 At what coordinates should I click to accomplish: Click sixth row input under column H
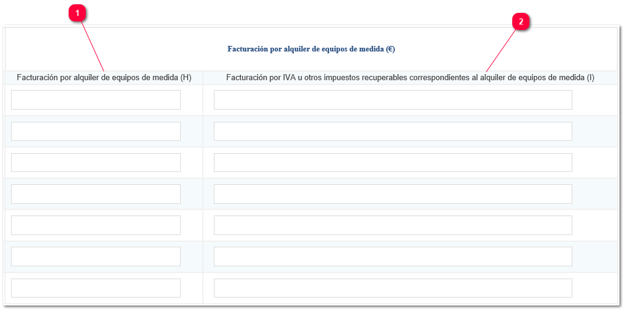pos(96,257)
